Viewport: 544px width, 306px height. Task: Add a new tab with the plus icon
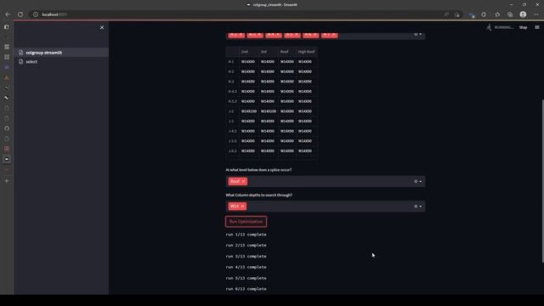click(x=7, y=181)
